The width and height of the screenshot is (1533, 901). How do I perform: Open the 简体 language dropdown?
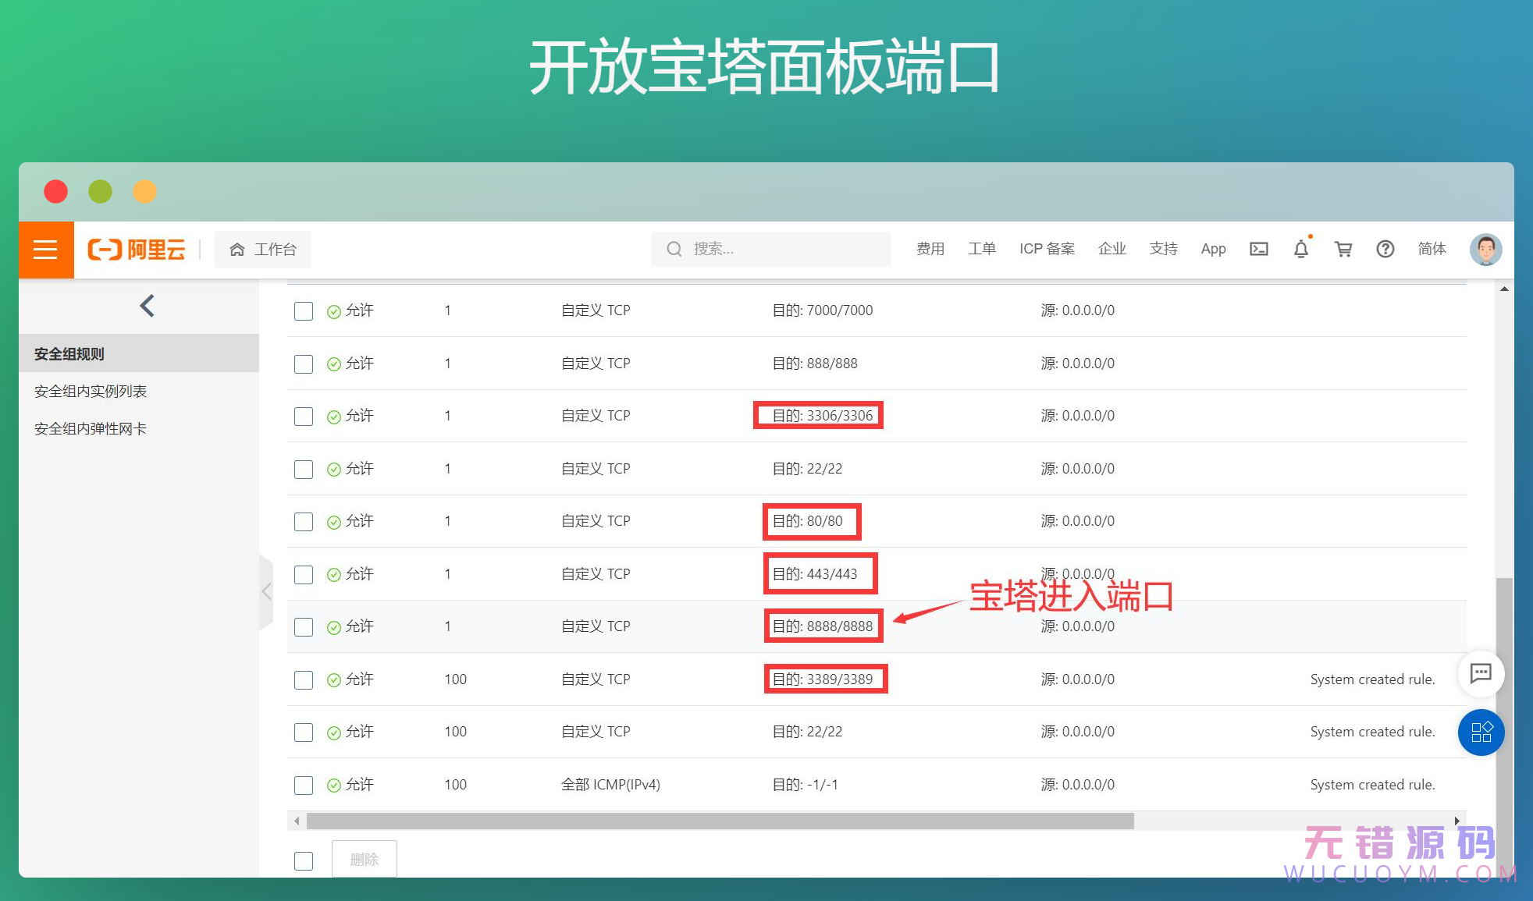pyautogui.click(x=1432, y=249)
